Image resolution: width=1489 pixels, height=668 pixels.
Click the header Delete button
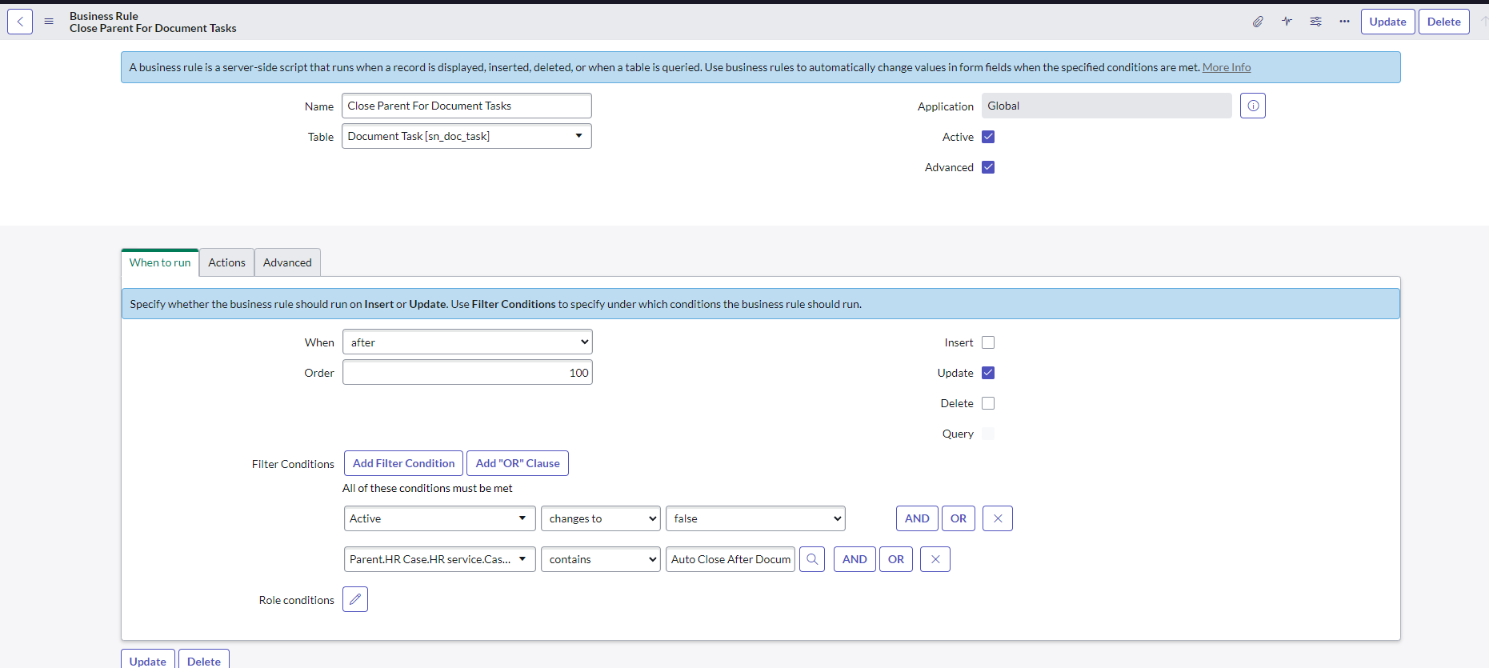coord(1443,22)
